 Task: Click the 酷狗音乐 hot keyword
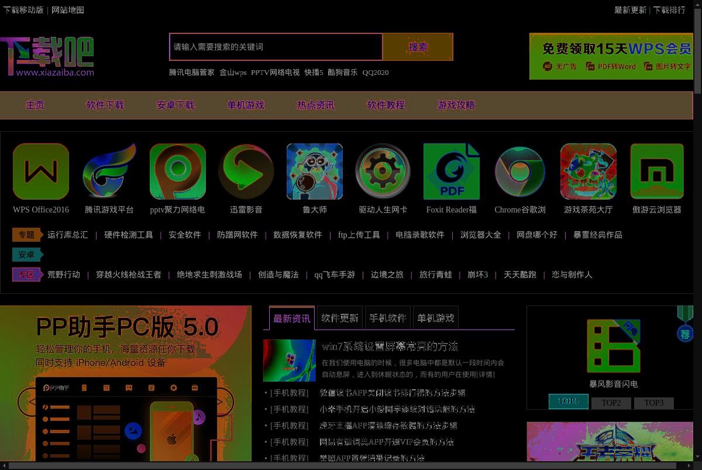coord(342,73)
